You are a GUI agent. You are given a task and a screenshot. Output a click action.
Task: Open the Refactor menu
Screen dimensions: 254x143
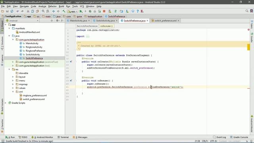[x=52, y=6]
